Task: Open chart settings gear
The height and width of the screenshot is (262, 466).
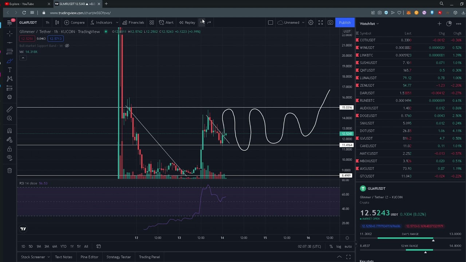Action: point(311,23)
